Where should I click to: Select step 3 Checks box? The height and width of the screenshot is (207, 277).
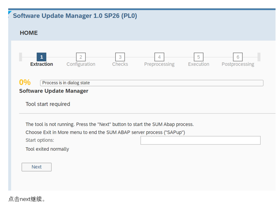click(120, 57)
